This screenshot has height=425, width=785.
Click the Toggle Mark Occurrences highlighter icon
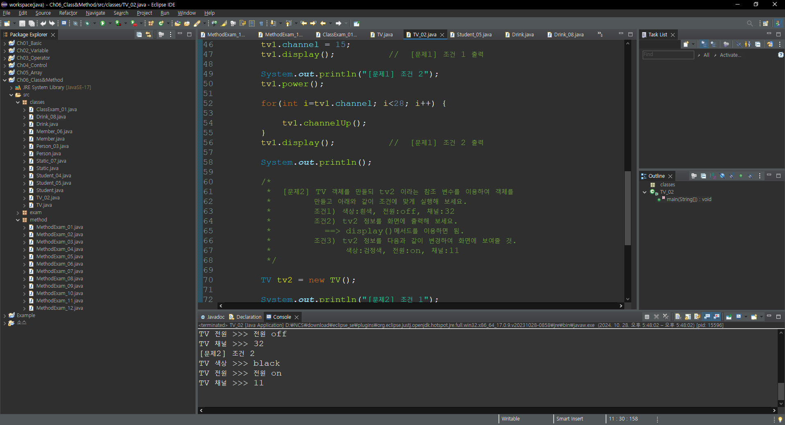(223, 23)
